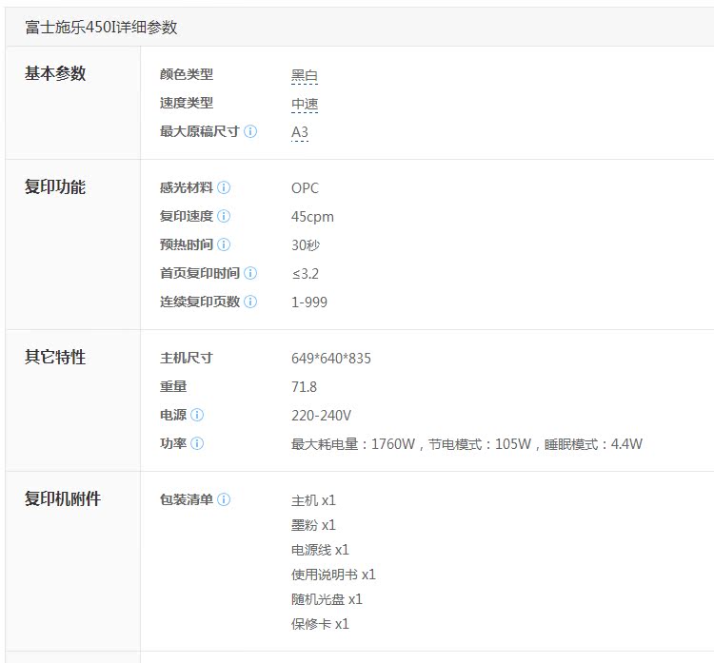Click the 电源 label
Screen dimensions: 714x663
coord(173,415)
